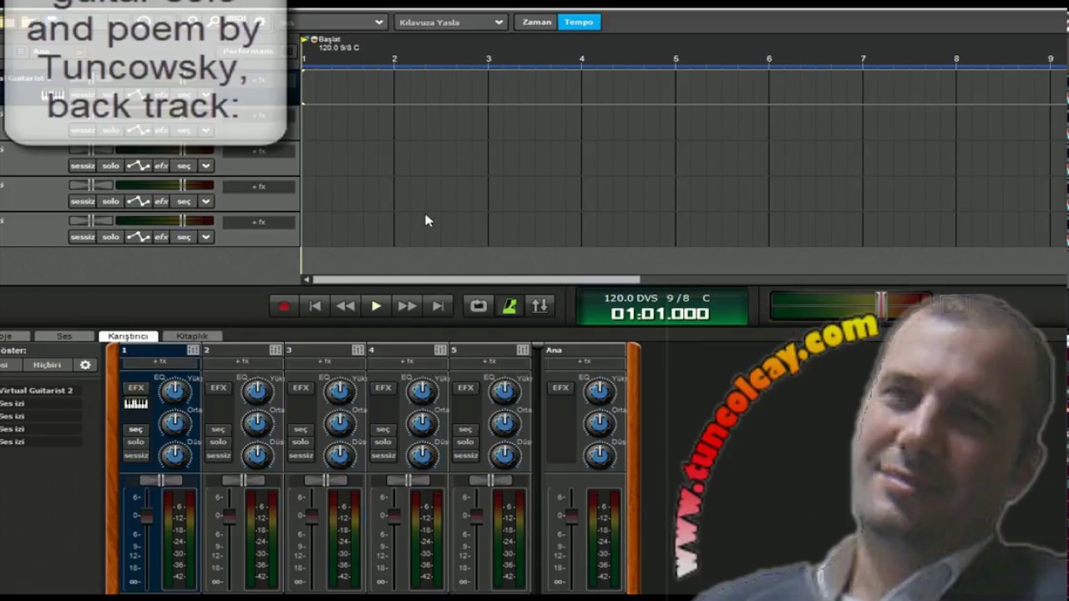1069x601 pixels.
Task: Click the fast forward transport button
Action: click(407, 306)
